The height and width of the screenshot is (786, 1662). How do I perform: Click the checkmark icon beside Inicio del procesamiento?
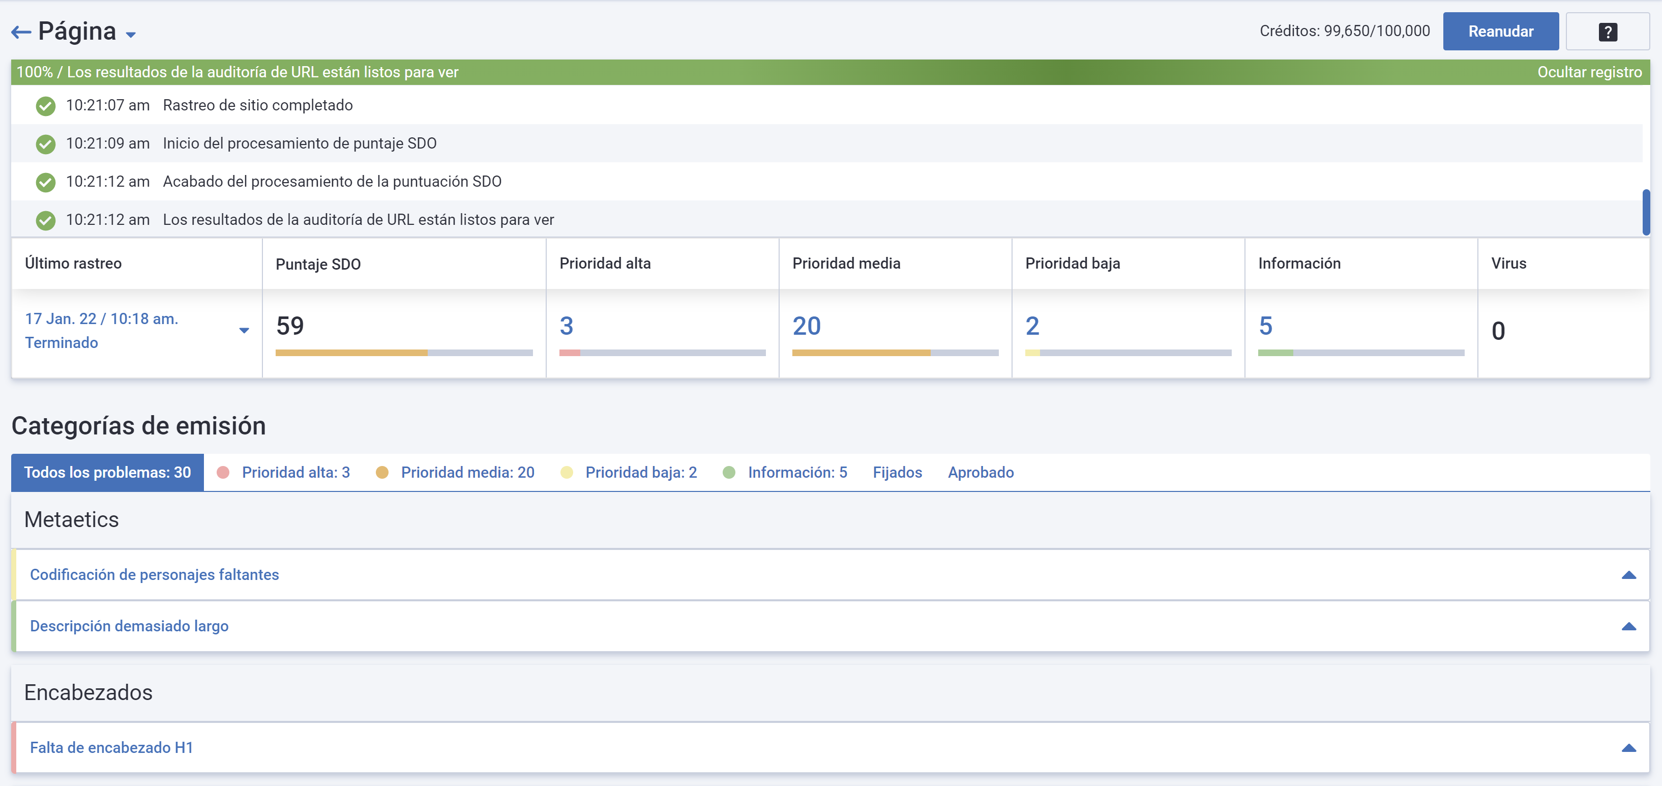[x=45, y=143]
